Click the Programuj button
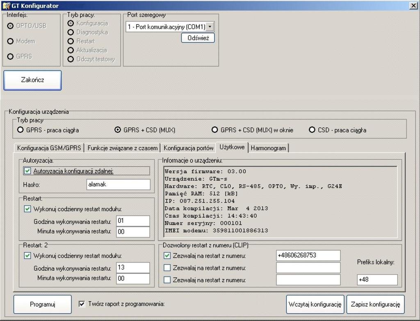Image resolution: width=420 pixels, height=321 pixels. pos(43,304)
